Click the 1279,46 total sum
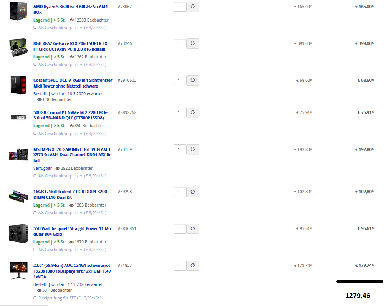The width and height of the screenshot is (389, 306). click(358, 296)
